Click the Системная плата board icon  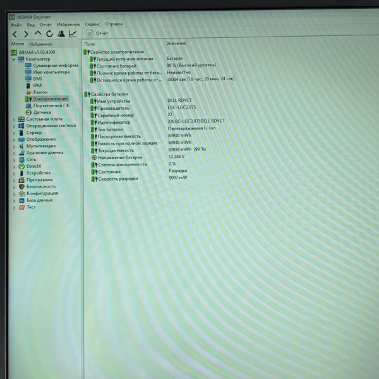coord(21,119)
